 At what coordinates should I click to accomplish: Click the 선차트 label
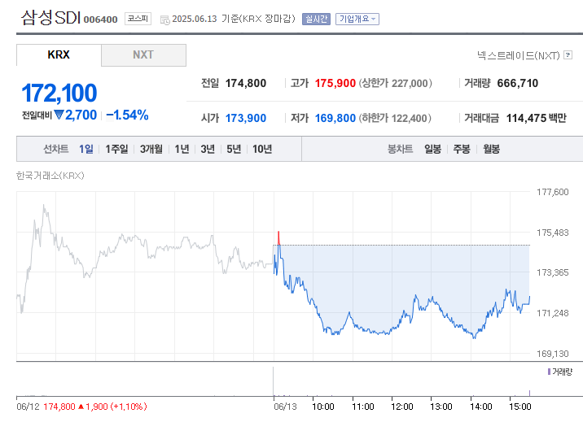[x=55, y=149]
